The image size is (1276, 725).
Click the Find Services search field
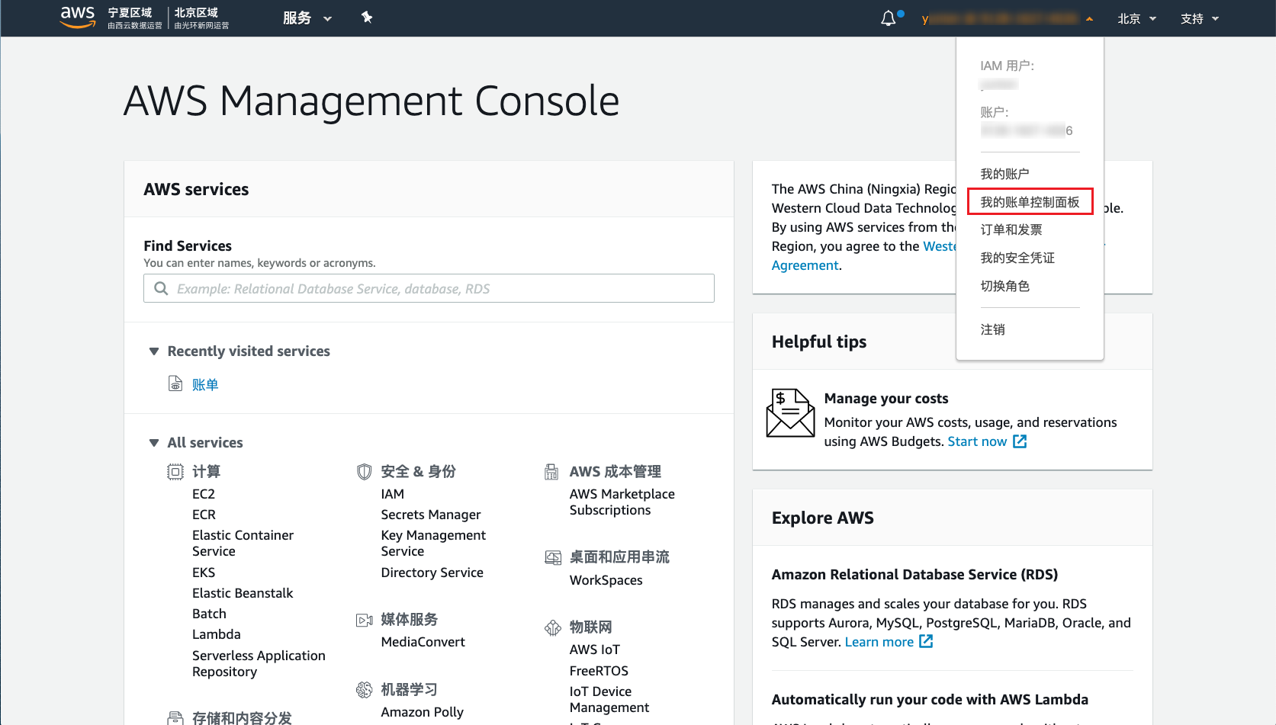[442, 288]
